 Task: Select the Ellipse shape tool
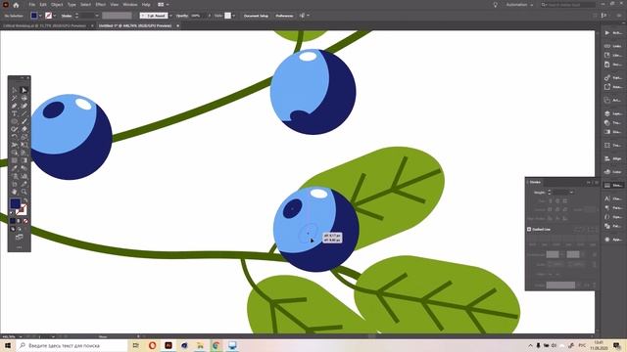14,121
